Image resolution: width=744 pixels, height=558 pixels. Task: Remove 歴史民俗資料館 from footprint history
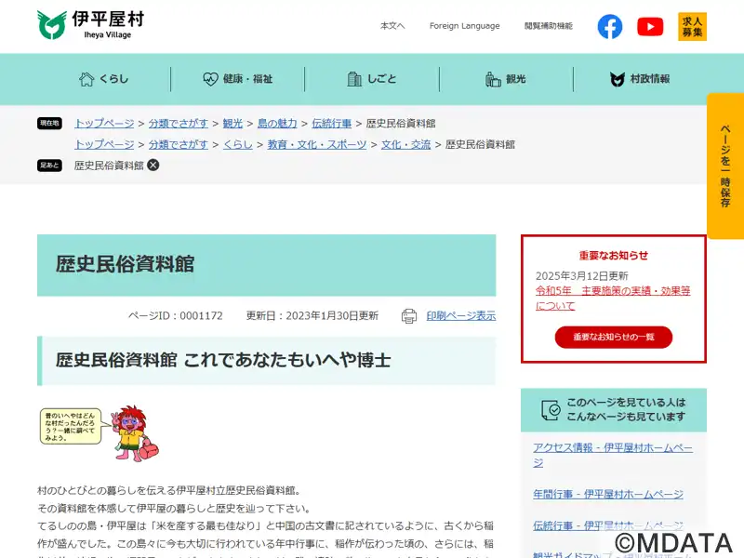click(153, 165)
